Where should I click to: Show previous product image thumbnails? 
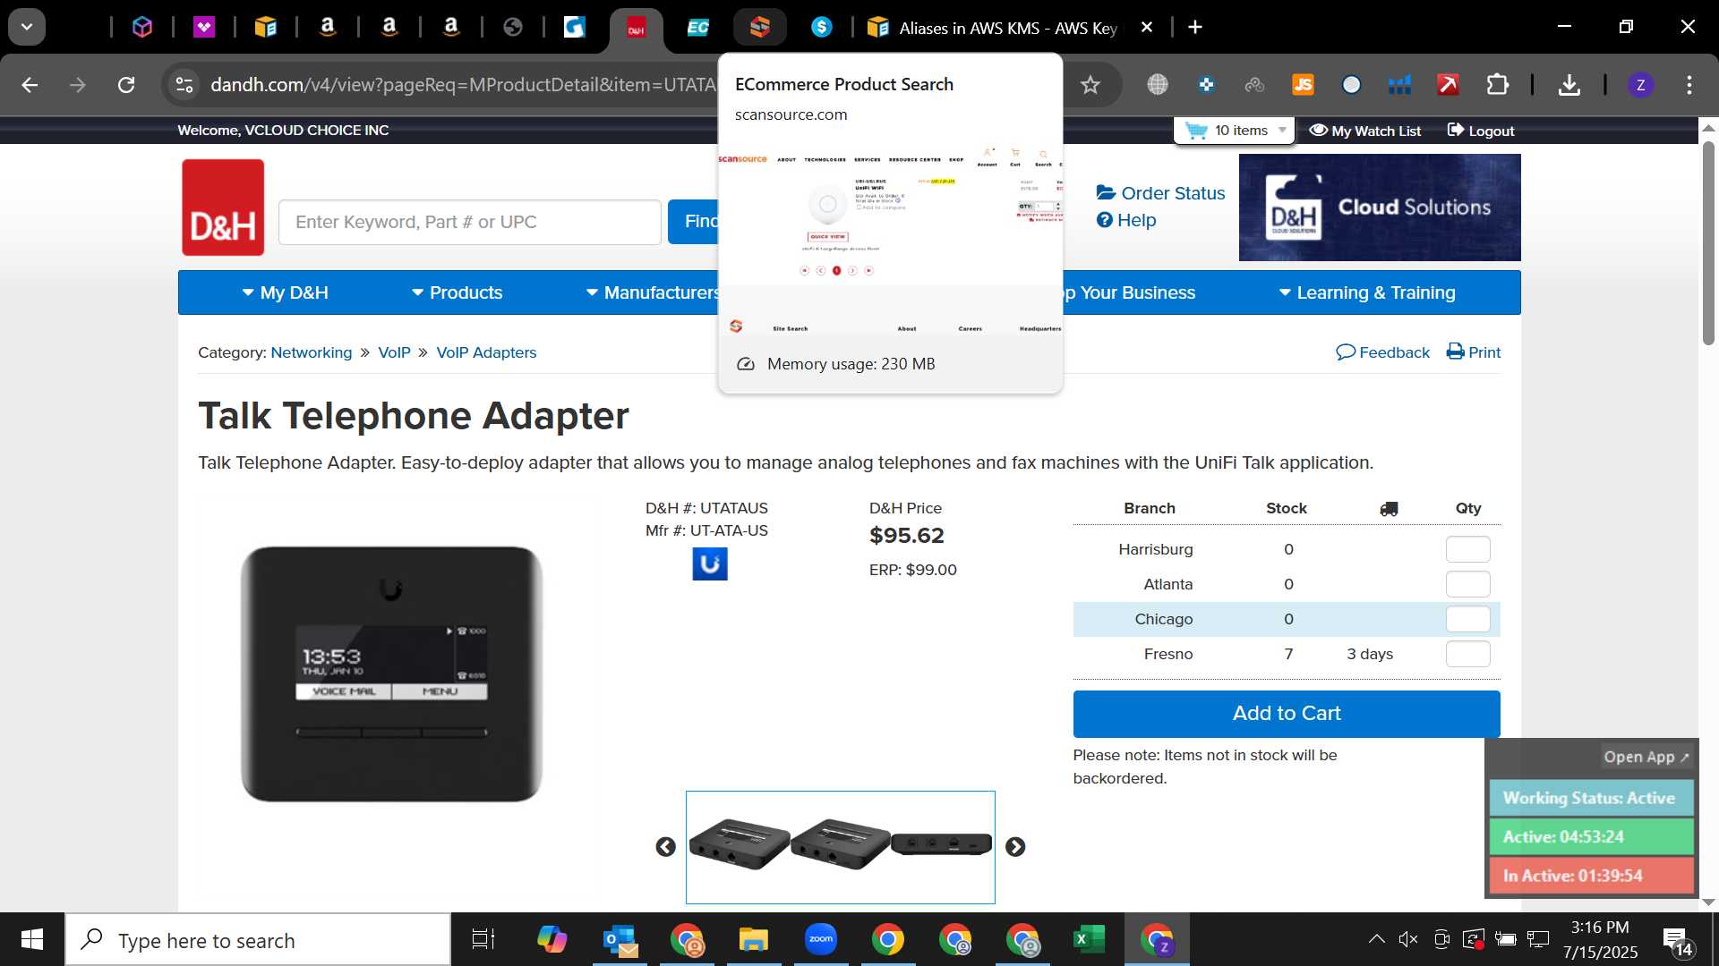point(665,847)
